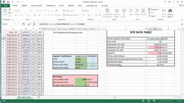Click the Format Painter brush icon
184x103 pixels.
point(9,16)
